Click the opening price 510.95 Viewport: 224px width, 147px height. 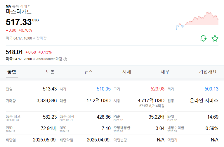click(104, 89)
